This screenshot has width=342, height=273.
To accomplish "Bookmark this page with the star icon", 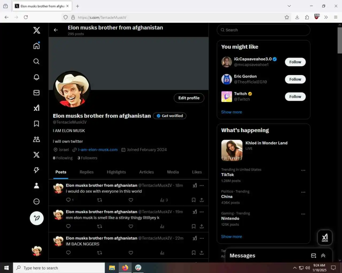I will tap(287, 17).
